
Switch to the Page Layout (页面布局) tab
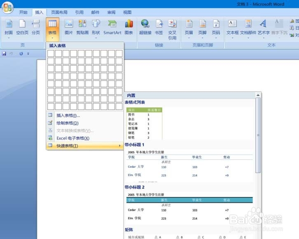[59, 12]
